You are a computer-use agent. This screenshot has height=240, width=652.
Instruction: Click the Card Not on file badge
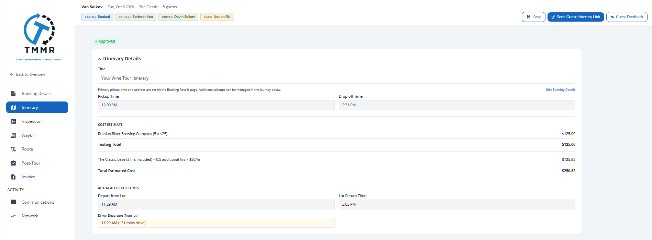tap(217, 17)
